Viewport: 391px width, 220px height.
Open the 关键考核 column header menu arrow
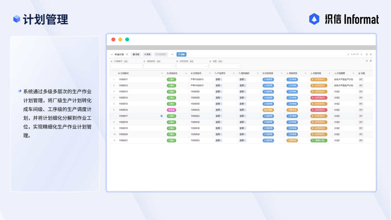(329, 73)
